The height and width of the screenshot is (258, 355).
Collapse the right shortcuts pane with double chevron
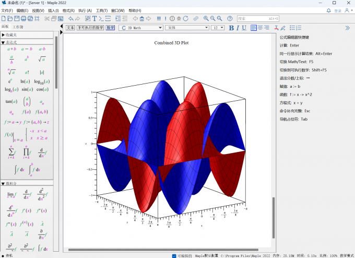click(347, 28)
